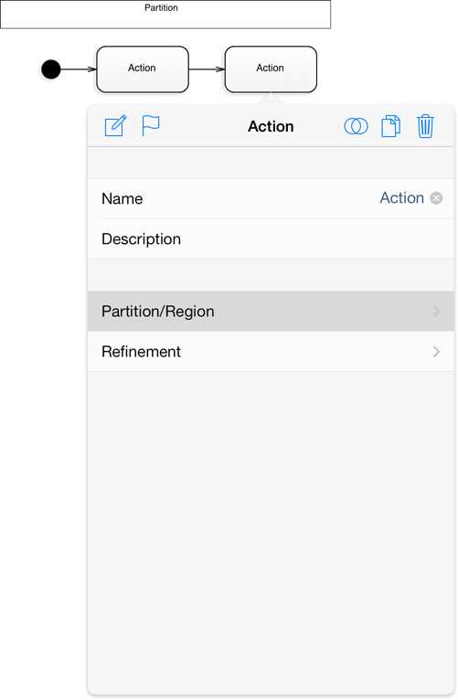Image resolution: width=458 pixels, height=700 pixels.
Task: Open the Refinement row
Action: click(271, 351)
